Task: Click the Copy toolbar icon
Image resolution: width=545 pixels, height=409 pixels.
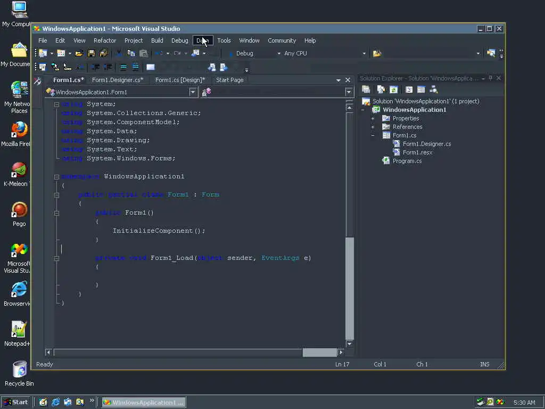Action: 131,53
